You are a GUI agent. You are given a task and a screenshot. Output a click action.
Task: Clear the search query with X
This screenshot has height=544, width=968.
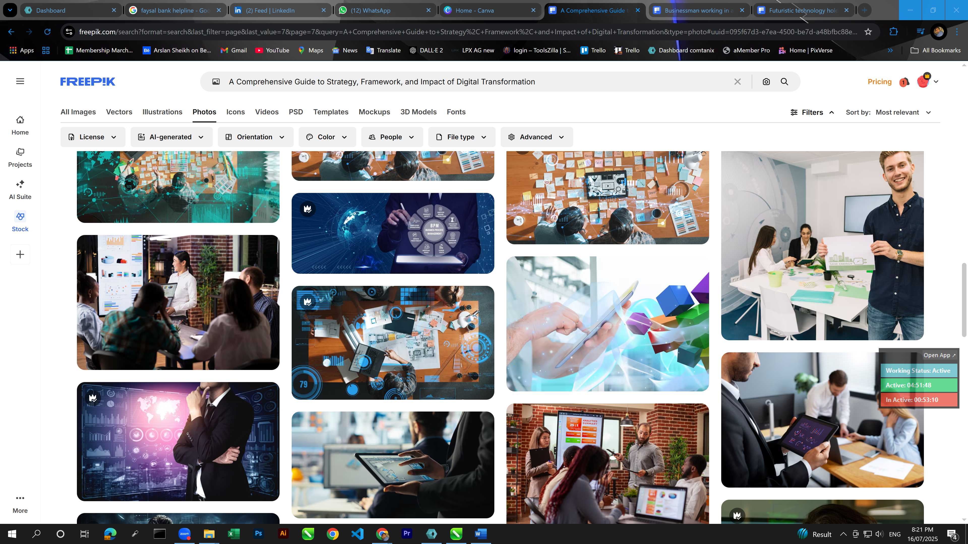click(x=738, y=81)
